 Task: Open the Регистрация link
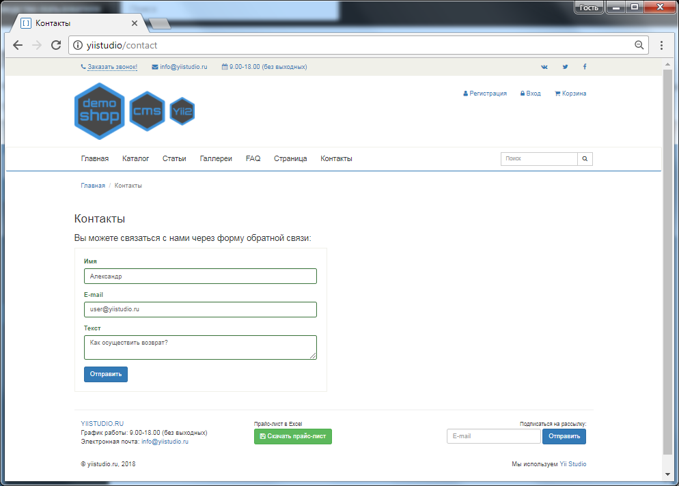click(x=484, y=94)
